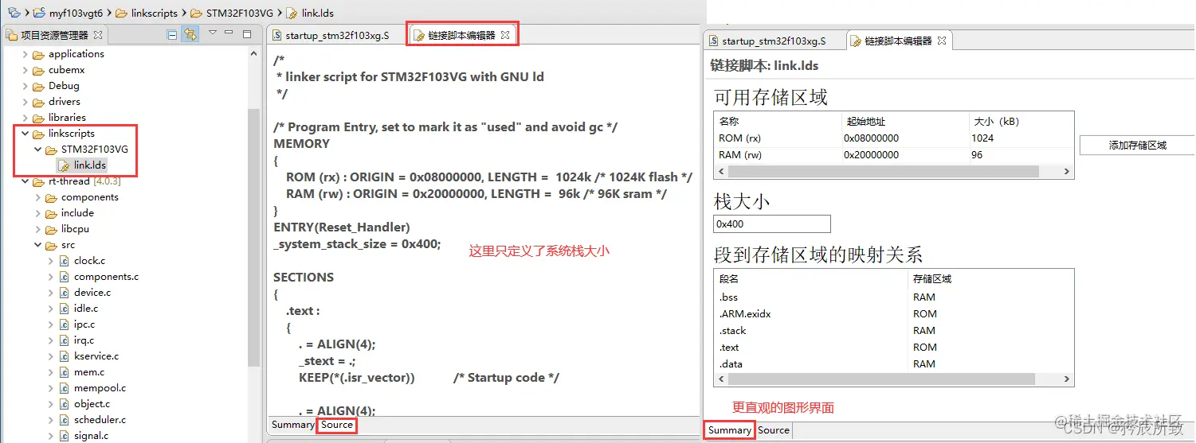Collapse the src folder arrow

pos(37,246)
